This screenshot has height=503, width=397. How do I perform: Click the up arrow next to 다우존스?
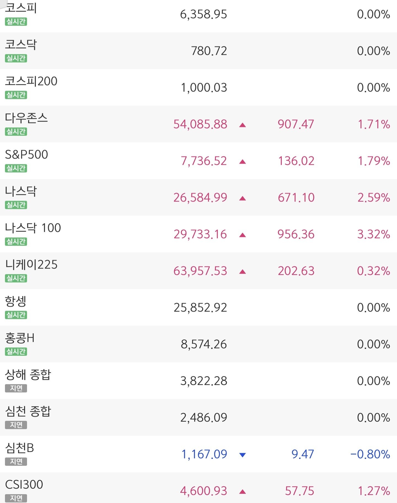point(243,125)
